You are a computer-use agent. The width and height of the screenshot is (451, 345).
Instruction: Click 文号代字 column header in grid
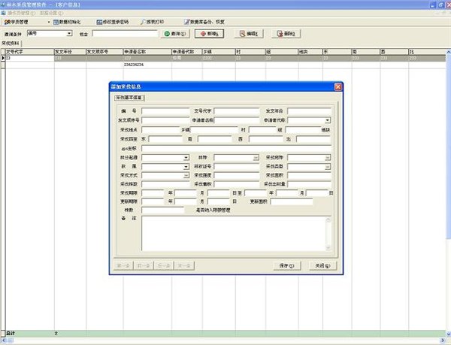point(29,52)
